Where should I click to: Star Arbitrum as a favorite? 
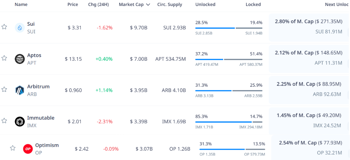point(4,89)
